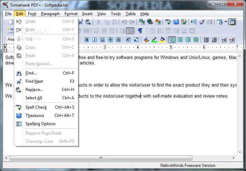The height and width of the screenshot is (171, 246).
Task: Click the Insert Picture icon in the toolbar
Action: point(142,22)
